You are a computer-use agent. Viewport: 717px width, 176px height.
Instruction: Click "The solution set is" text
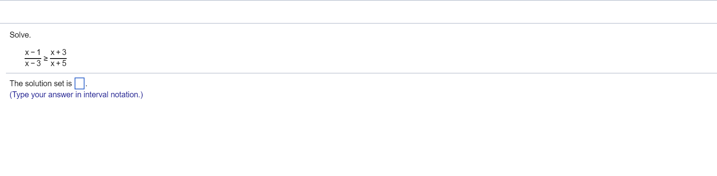point(41,83)
